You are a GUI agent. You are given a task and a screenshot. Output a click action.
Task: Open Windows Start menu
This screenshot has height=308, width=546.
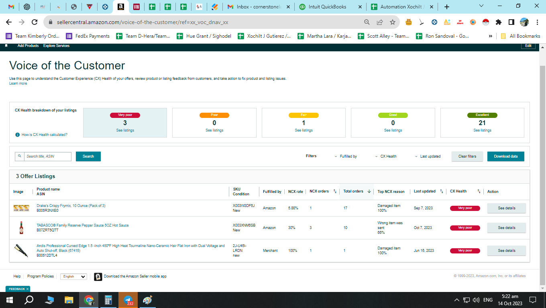click(x=10, y=300)
